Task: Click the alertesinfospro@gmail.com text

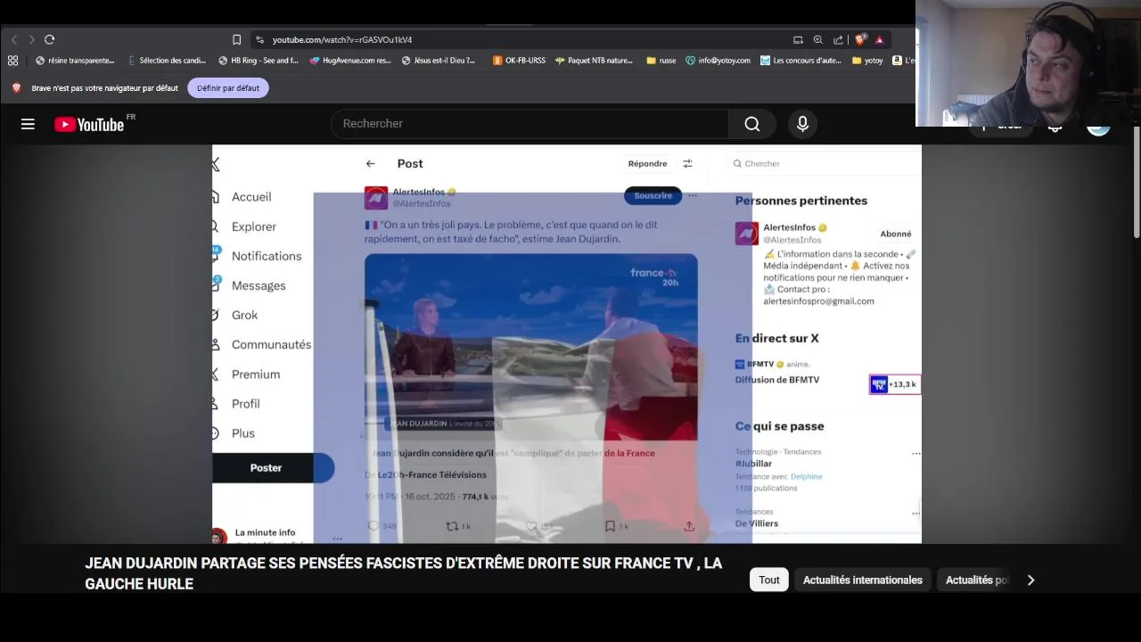Action: (818, 301)
